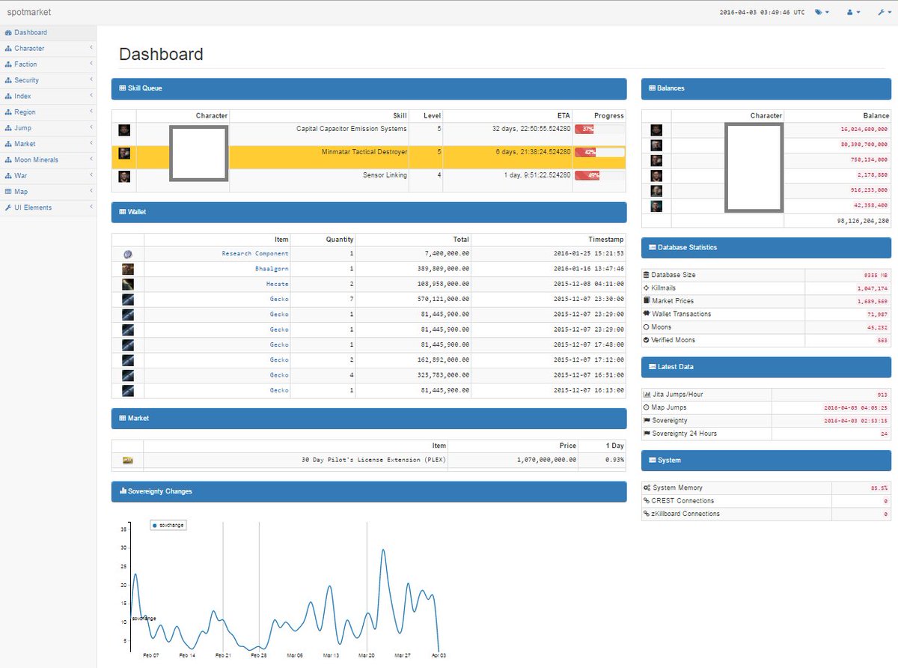Viewport: 898px width, 668px height.
Task: Expand the UI Elements menu chevron
Action: [91, 207]
